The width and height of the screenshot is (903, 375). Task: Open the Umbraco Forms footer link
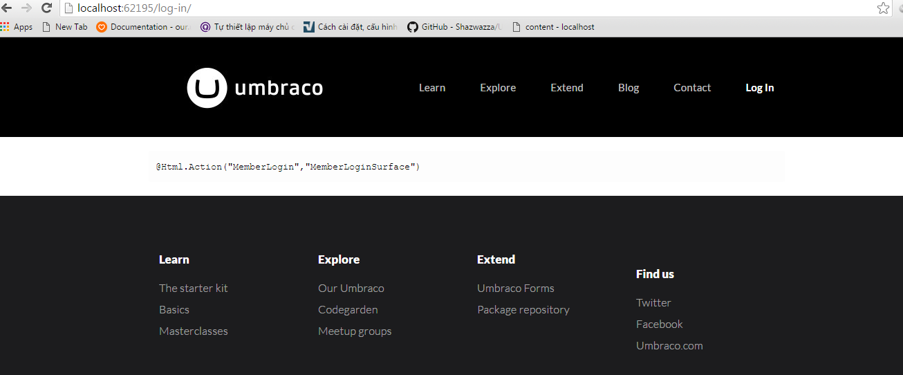[516, 288]
